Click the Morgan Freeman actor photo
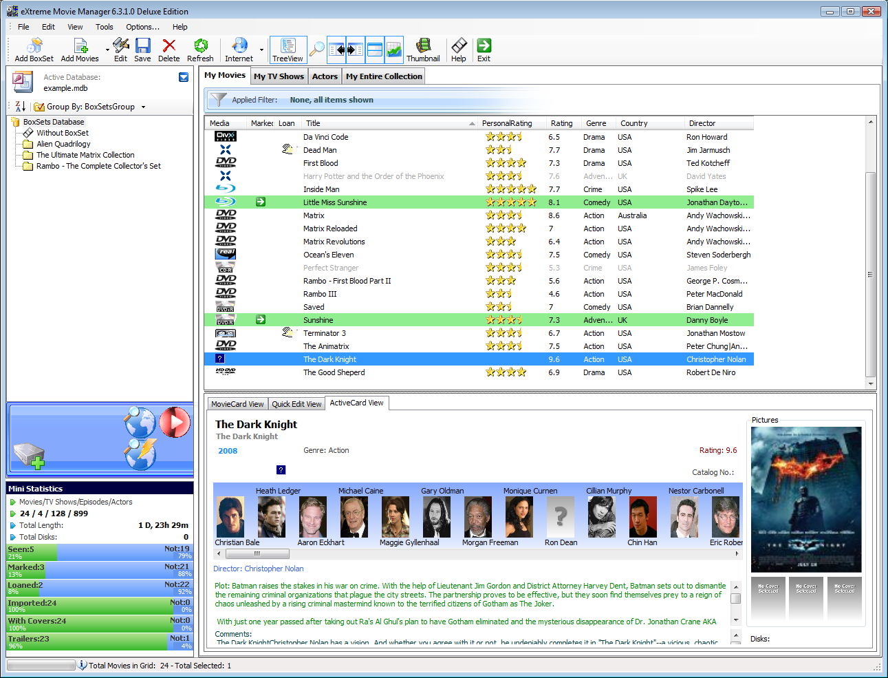The height and width of the screenshot is (678, 888). [478, 516]
